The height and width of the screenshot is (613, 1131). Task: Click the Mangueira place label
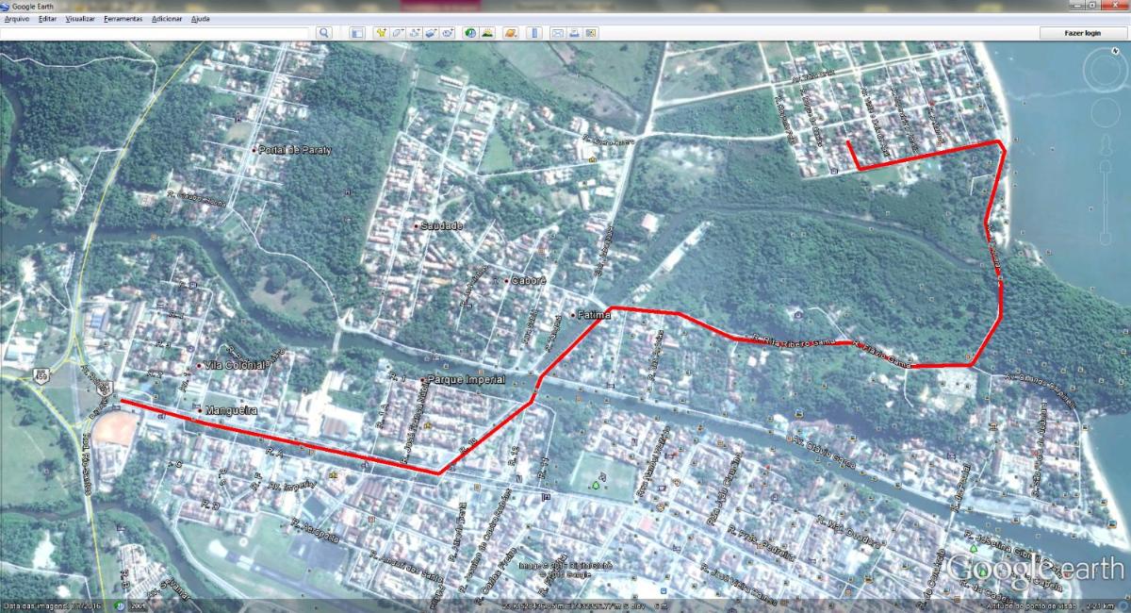point(231,411)
